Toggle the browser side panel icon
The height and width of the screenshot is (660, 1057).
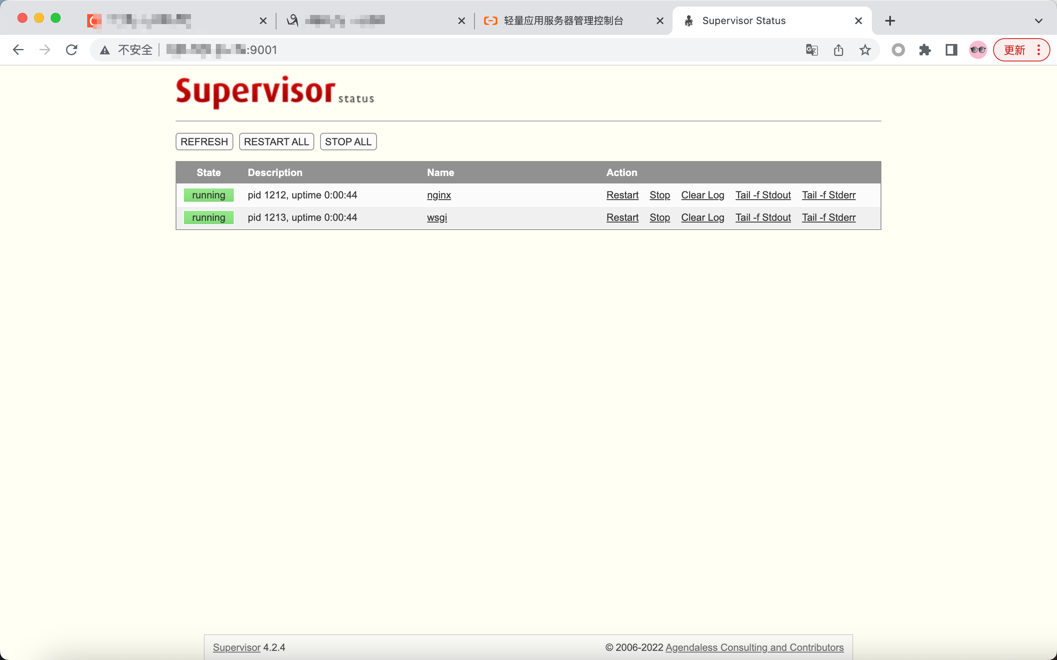[952, 50]
